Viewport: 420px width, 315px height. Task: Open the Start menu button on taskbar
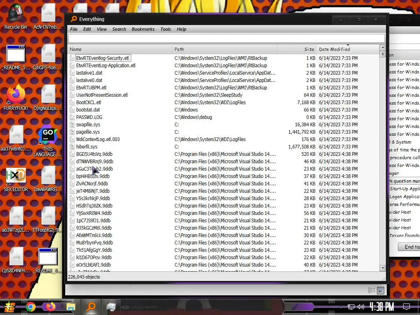click(x=10, y=307)
